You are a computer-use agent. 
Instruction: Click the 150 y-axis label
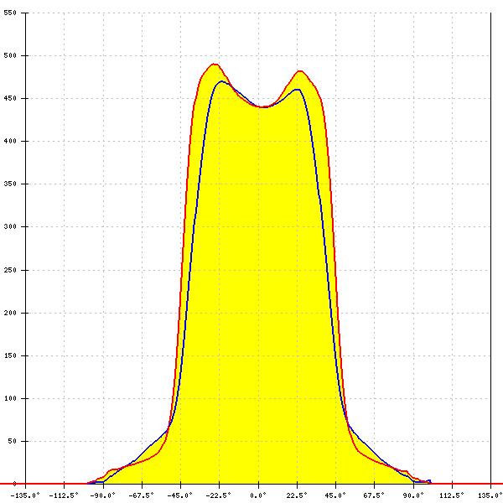pyautogui.click(x=10, y=355)
